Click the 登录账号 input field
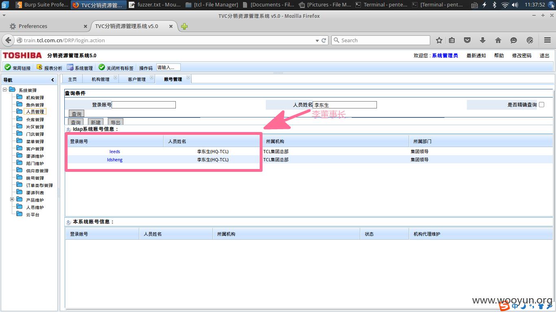The image size is (556, 312). click(144, 105)
